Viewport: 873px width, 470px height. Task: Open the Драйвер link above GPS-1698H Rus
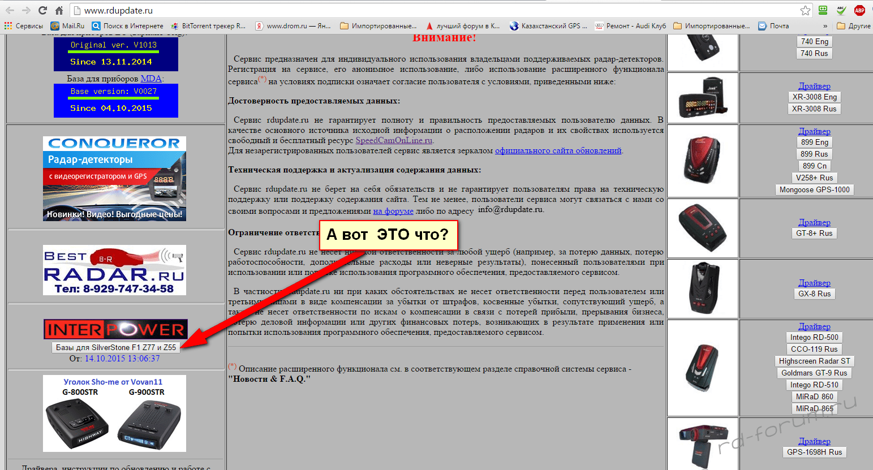pyautogui.click(x=814, y=441)
